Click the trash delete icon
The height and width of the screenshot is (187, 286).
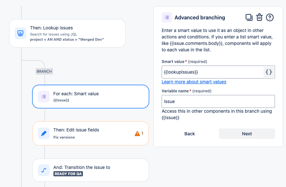coord(259,17)
